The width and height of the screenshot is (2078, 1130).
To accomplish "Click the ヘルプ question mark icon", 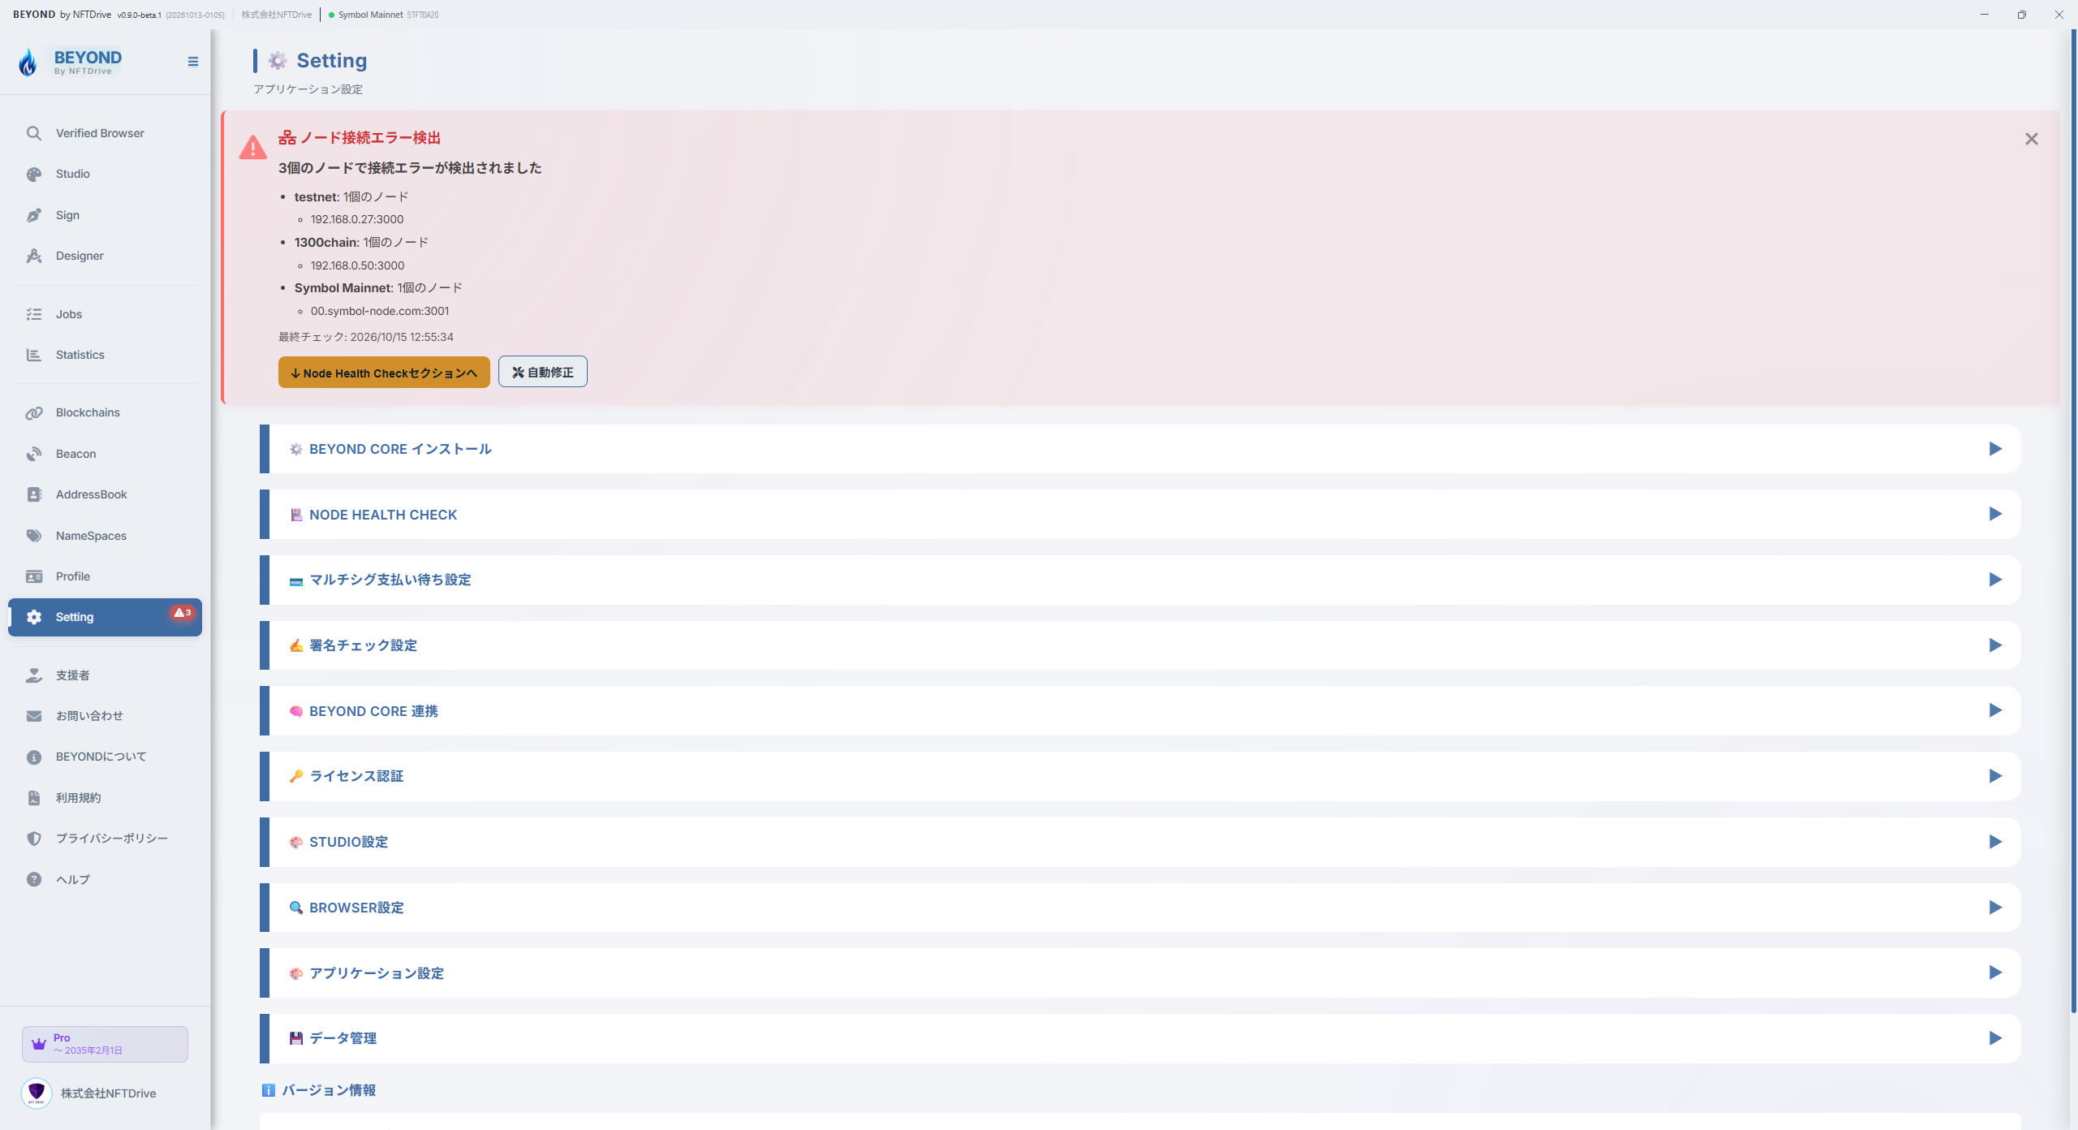I will click(33, 879).
